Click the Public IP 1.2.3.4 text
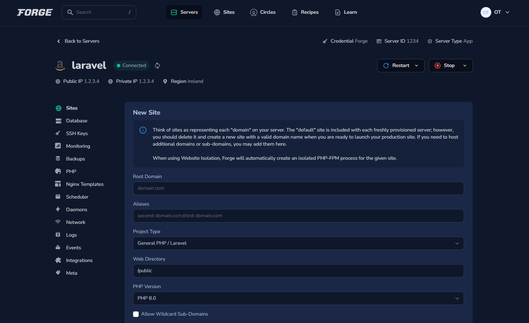This screenshot has width=529, height=323. click(81, 81)
